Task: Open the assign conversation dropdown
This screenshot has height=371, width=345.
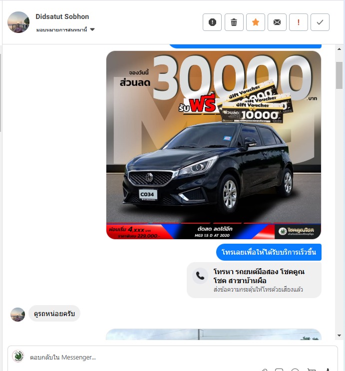Action: click(65, 30)
